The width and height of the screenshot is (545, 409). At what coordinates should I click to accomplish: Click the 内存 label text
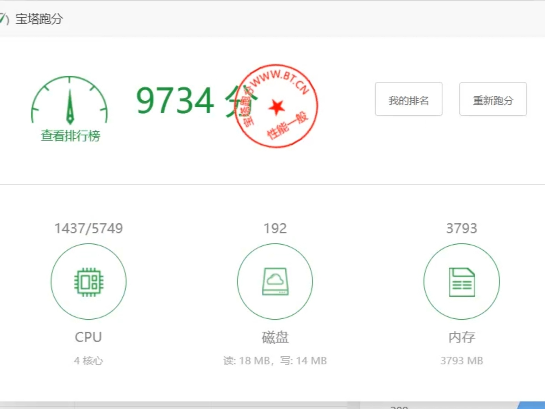click(462, 337)
